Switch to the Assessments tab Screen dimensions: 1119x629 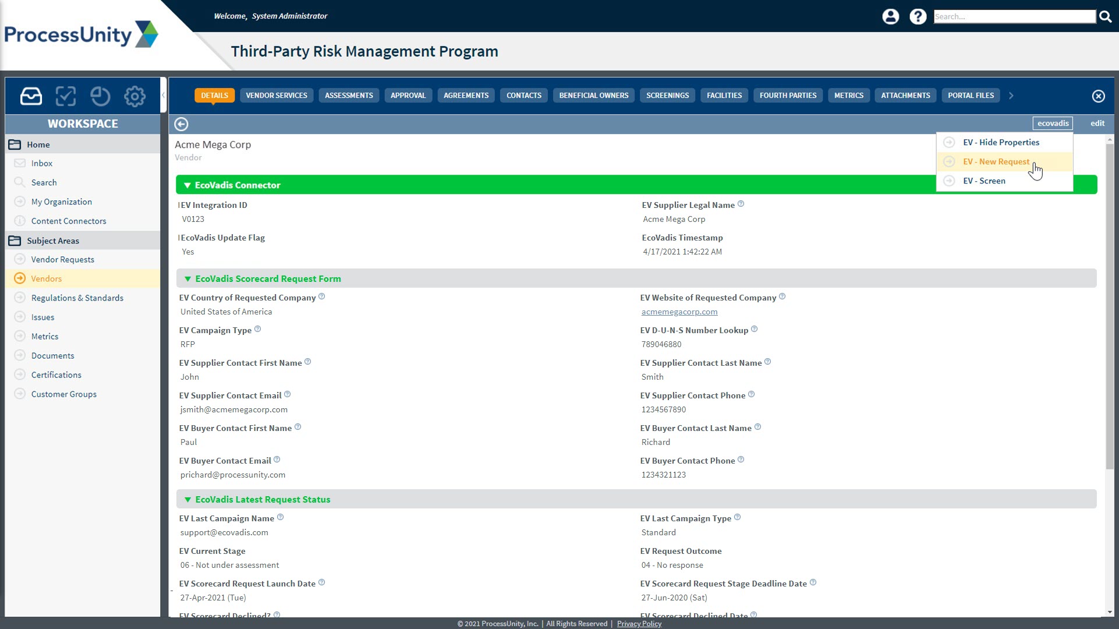tap(348, 95)
